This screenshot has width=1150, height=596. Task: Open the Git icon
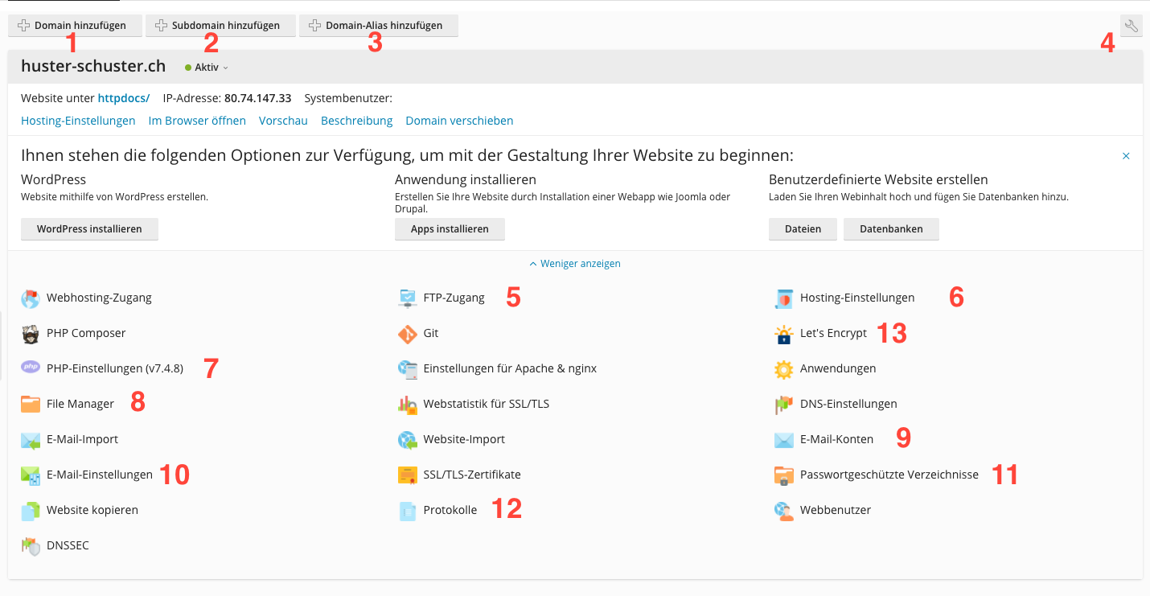tap(408, 333)
